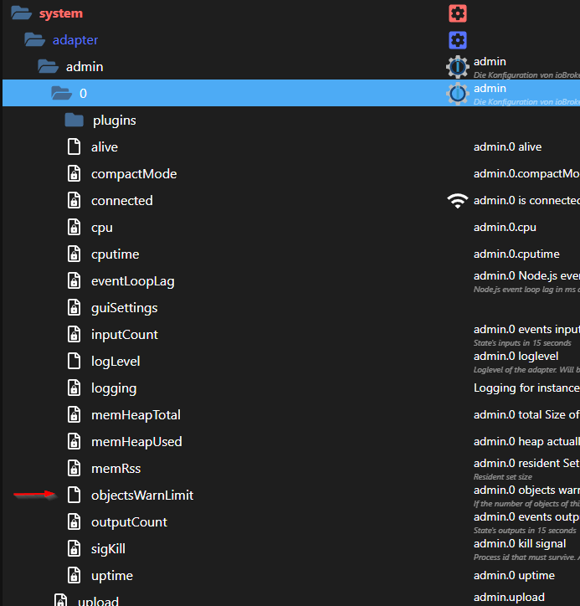The image size is (580, 606).
Task: Click the locked file icon beside compactMode
Action: click(x=74, y=174)
